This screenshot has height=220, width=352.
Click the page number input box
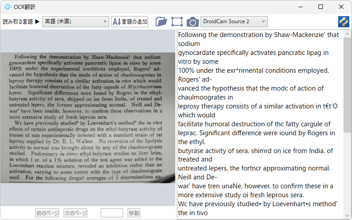tap(112, 213)
